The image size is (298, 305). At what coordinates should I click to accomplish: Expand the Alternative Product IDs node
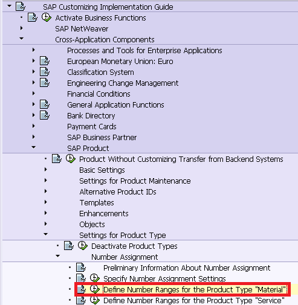46,191
